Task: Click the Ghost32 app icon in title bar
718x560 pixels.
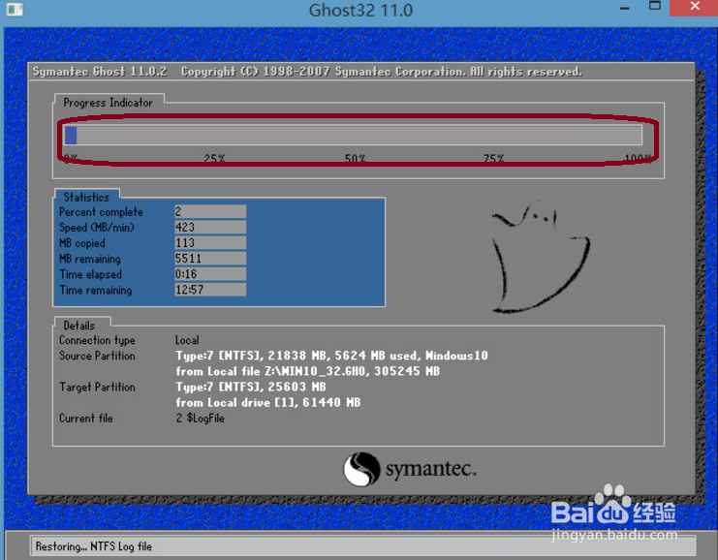Action: 15,9
